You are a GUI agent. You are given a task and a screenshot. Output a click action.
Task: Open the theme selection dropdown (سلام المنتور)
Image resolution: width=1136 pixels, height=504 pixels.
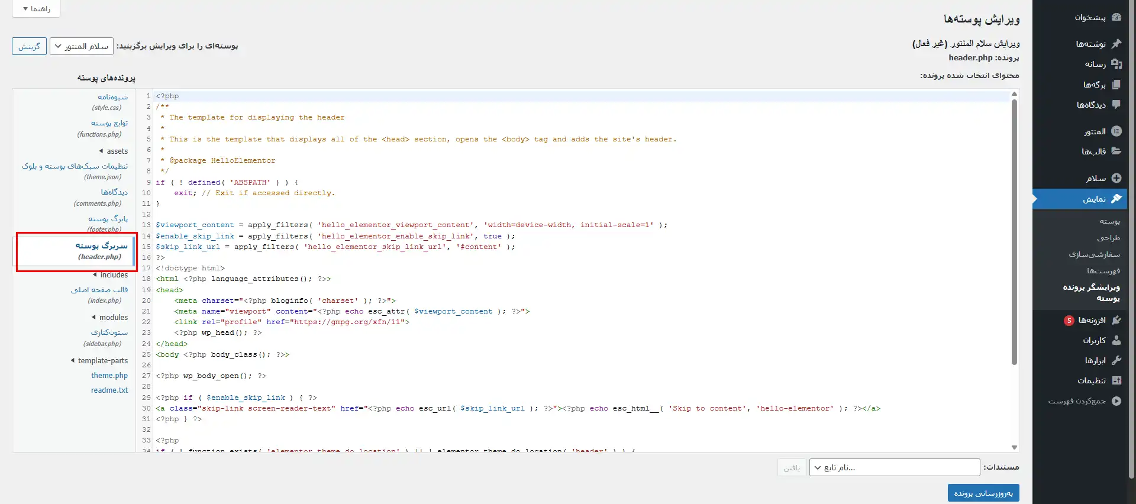point(82,46)
